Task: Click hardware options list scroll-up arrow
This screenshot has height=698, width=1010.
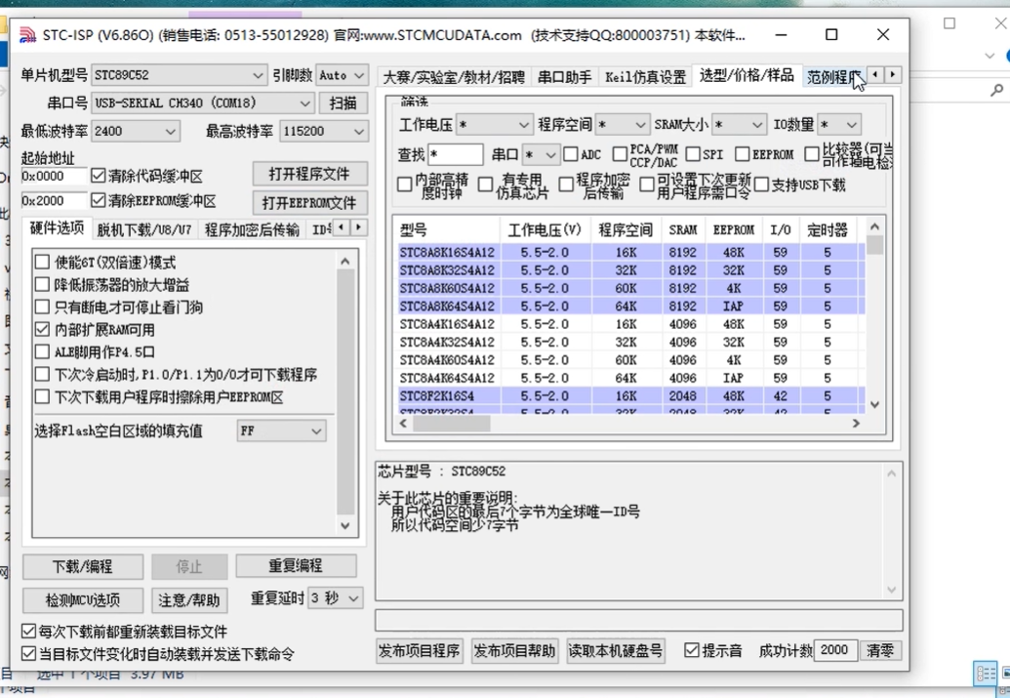Action: pos(345,261)
